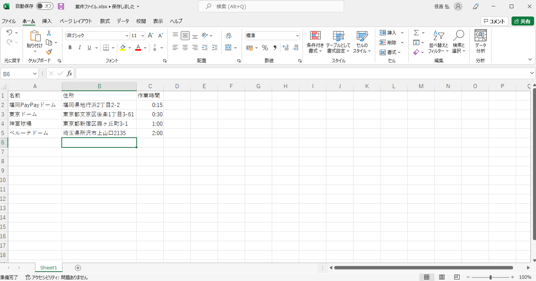Toggle italic formatting

[80, 48]
